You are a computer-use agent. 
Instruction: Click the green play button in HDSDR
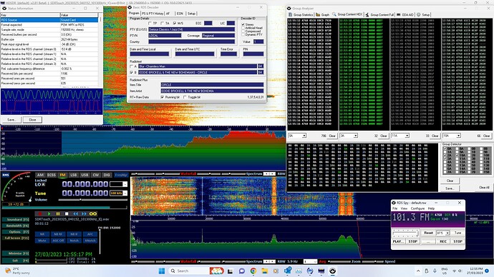tap(49, 213)
